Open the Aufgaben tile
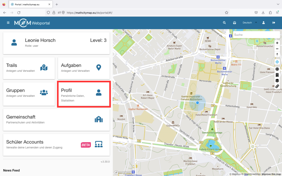282x176 pixels. coord(83,68)
